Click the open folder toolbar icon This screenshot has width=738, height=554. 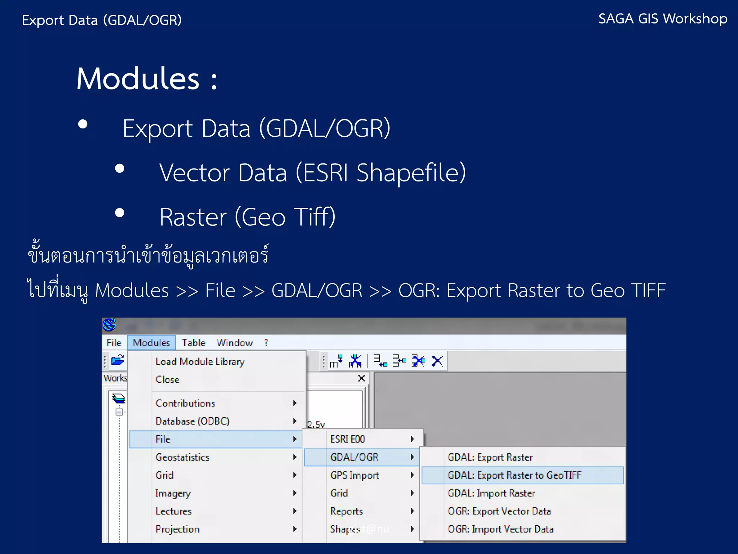point(118,360)
